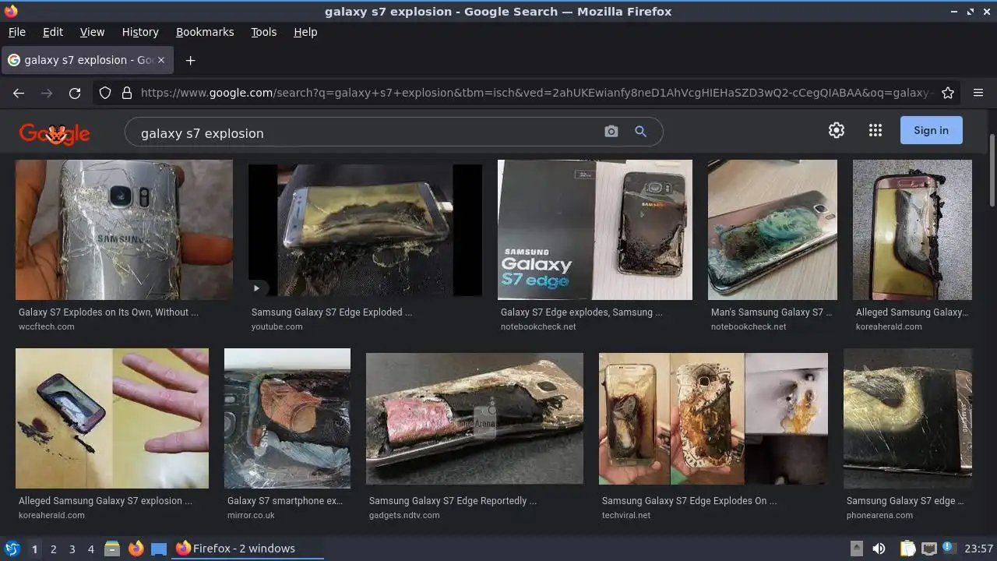Image resolution: width=997 pixels, height=561 pixels.
Task: Switch to workspace 4
Action: [x=90, y=549]
